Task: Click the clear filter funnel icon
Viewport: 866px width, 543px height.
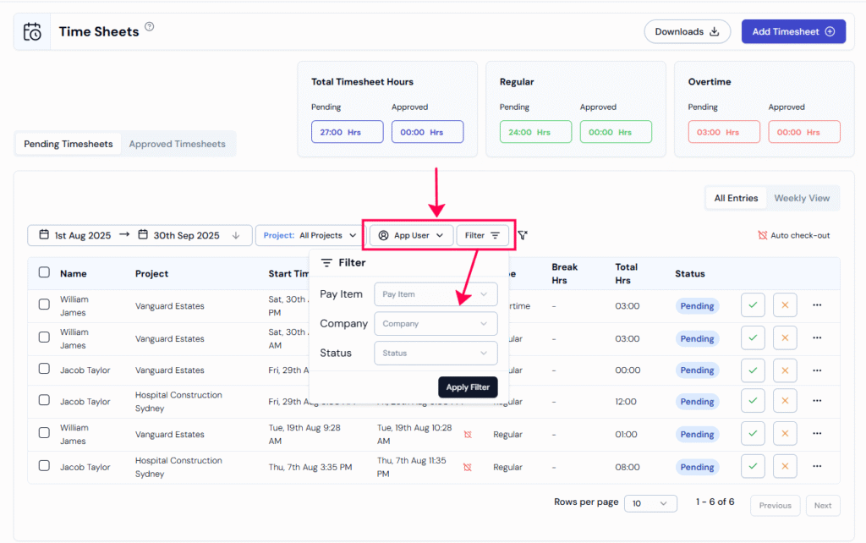Action: click(x=523, y=235)
